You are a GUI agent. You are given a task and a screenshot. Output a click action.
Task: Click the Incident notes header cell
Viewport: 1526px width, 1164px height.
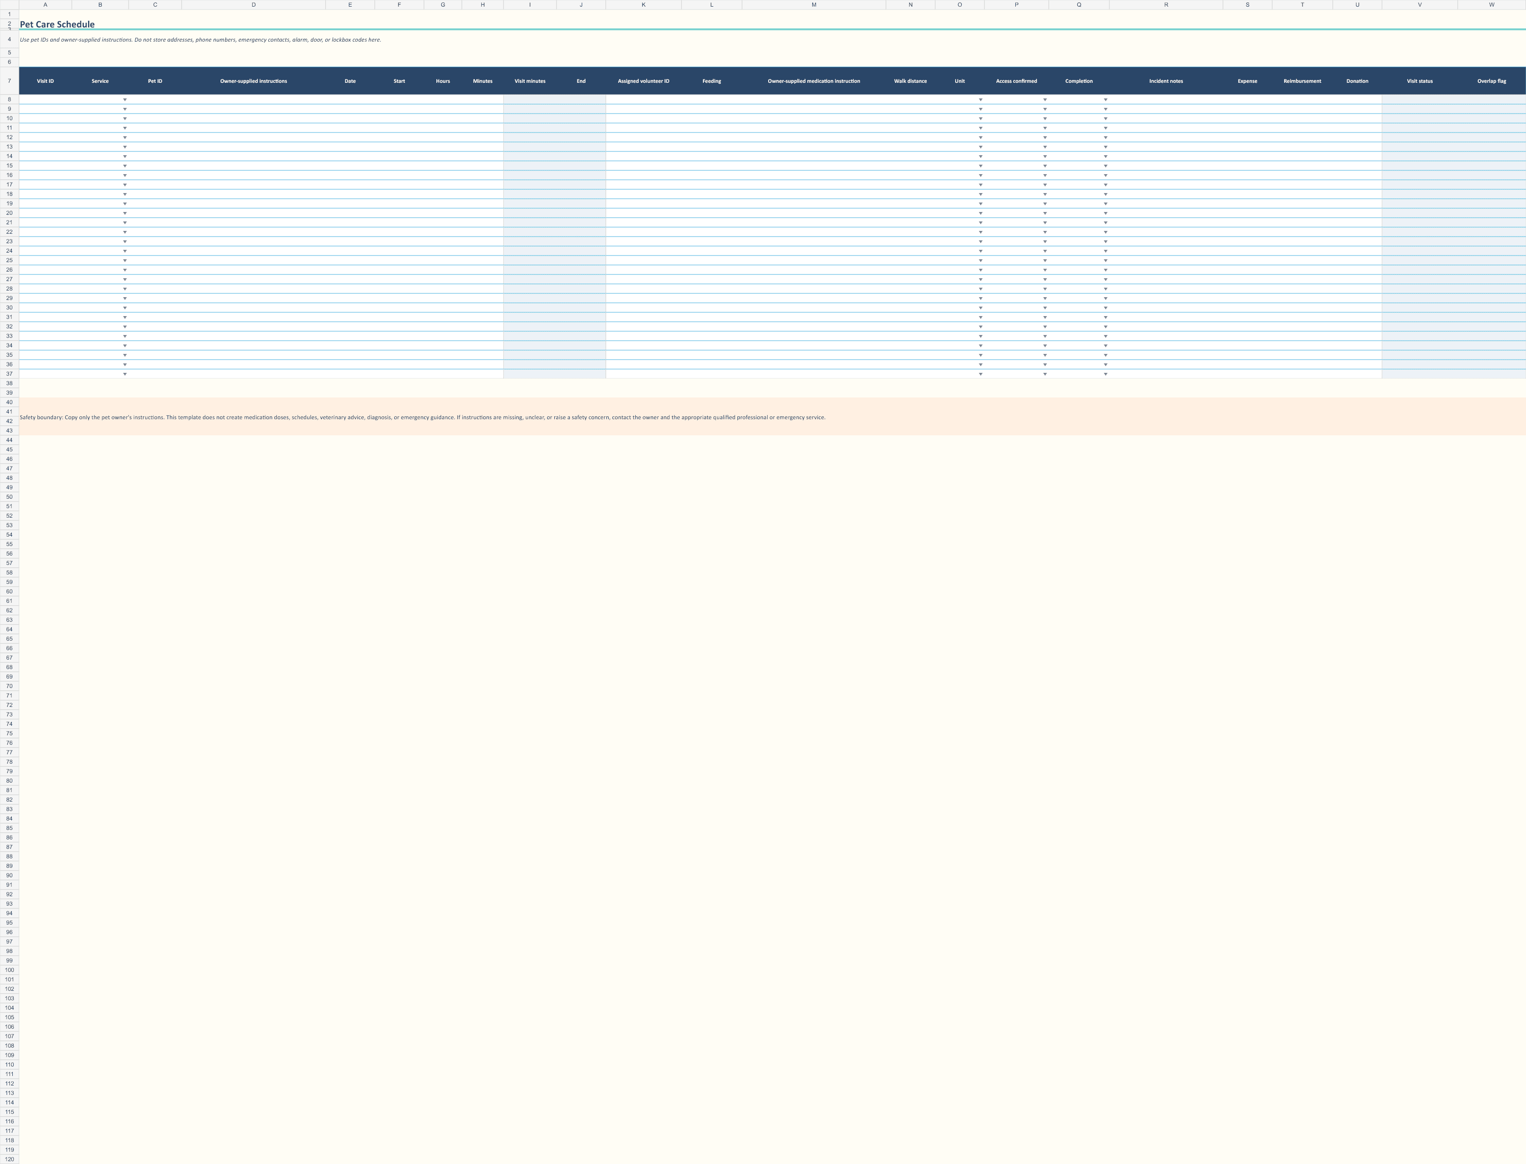coord(1166,81)
